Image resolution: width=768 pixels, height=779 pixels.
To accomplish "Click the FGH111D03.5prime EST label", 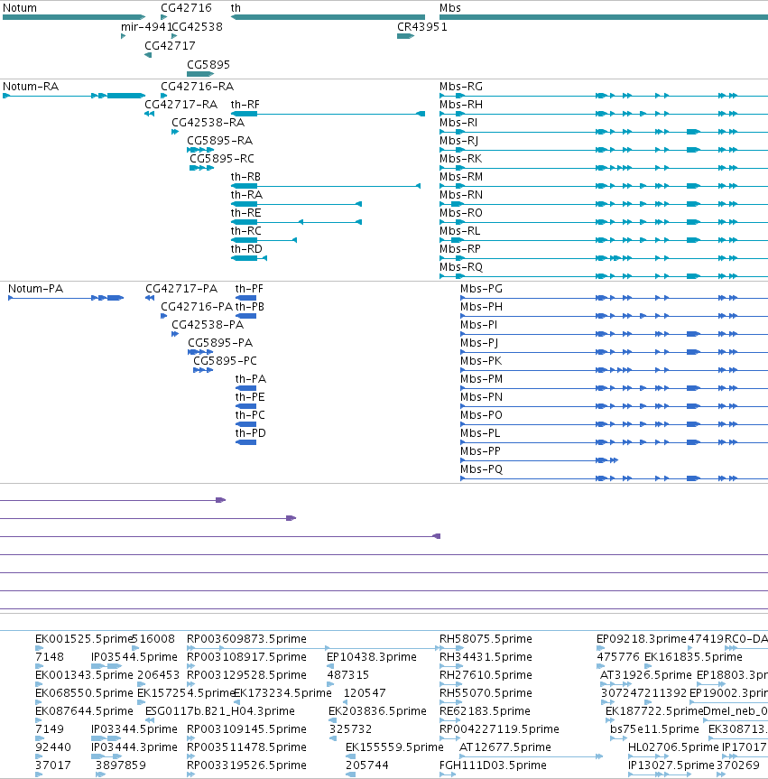I will point(493,765).
